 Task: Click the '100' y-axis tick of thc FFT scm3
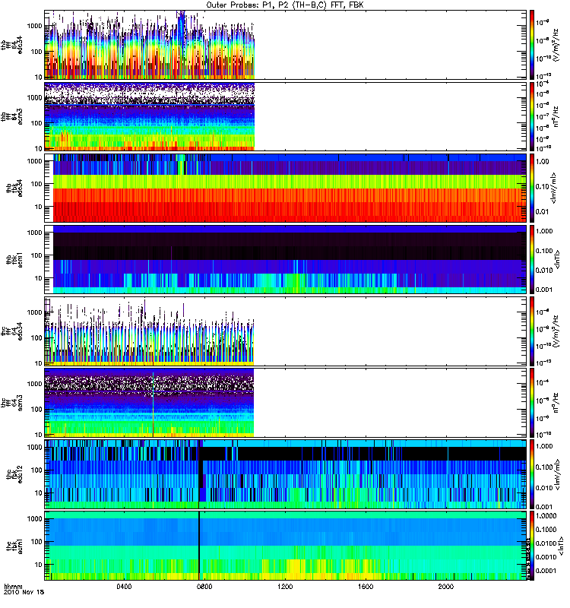(x=36, y=410)
